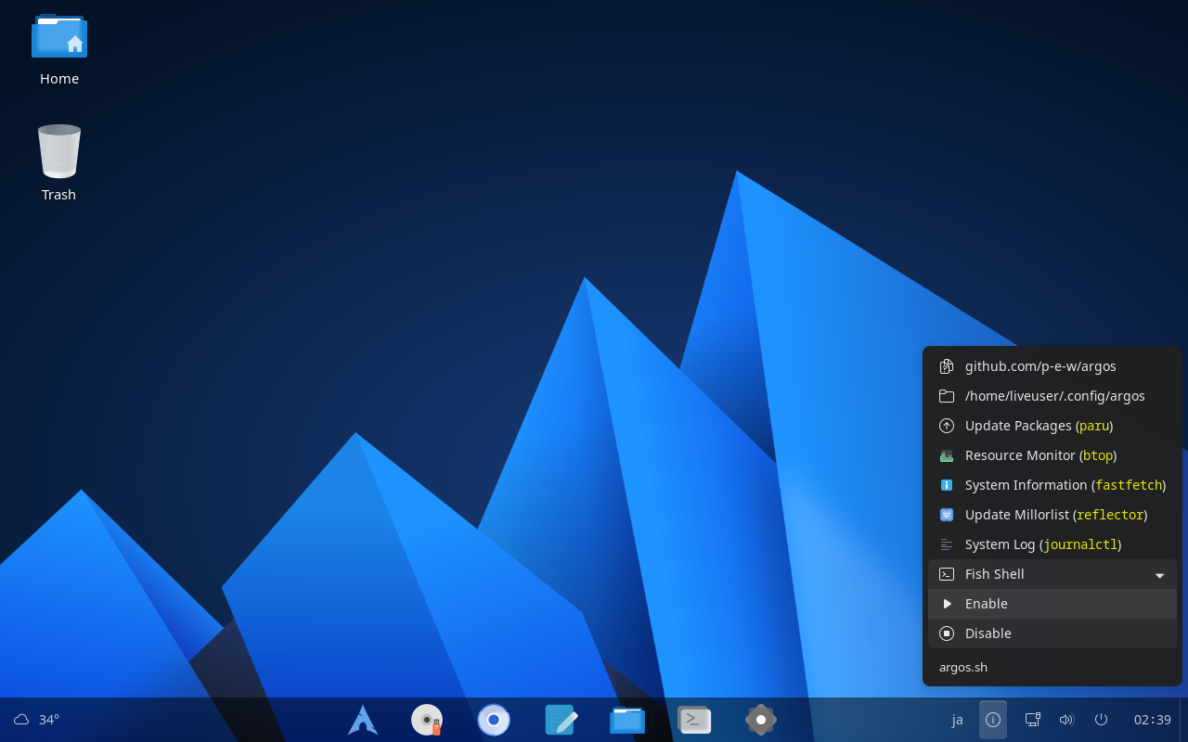1188x742 pixels.
Task: Open the volume control in the tray
Action: tap(1066, 720)
